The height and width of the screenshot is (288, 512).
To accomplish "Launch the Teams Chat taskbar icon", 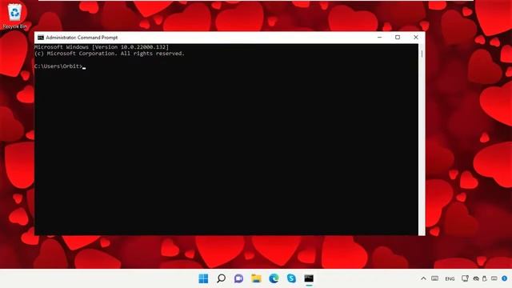I will click(238, 278).
